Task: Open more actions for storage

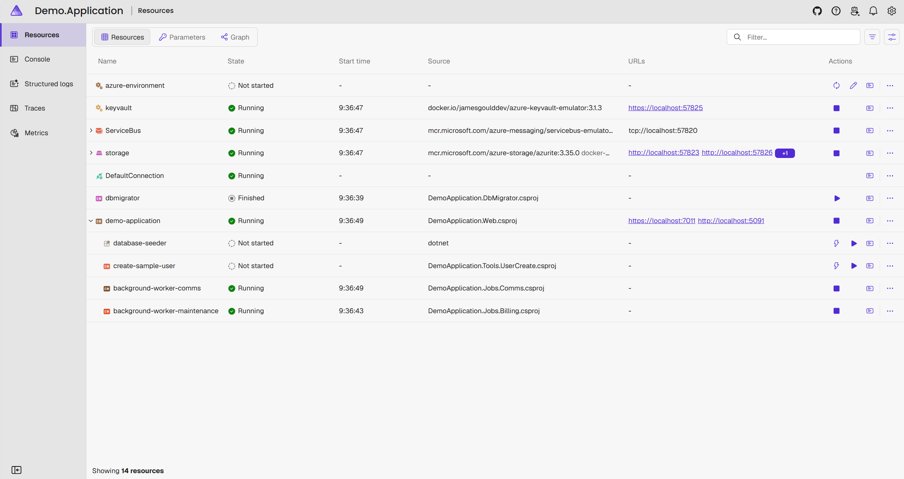Action: coord(890,153)
